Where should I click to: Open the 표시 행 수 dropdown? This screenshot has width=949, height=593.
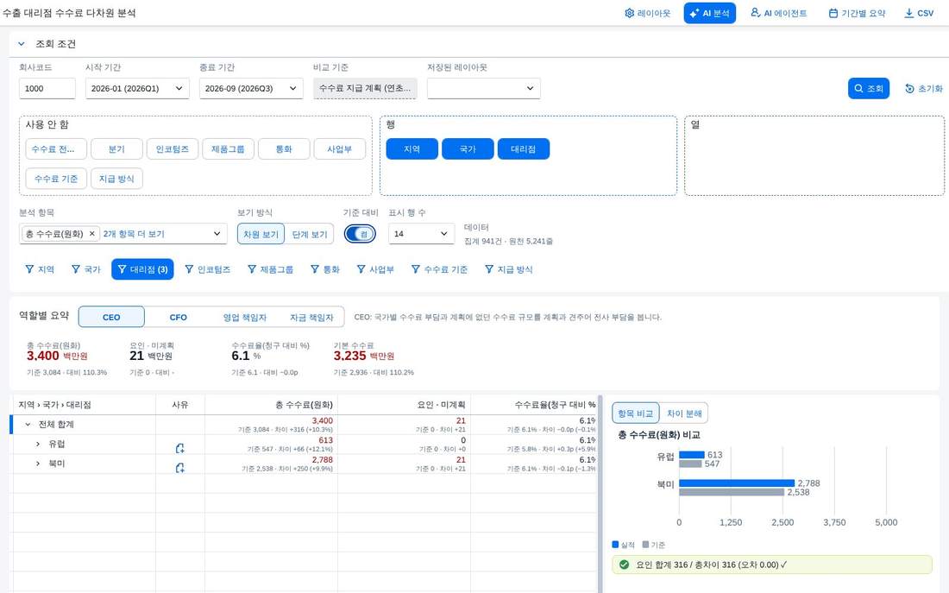421,234
